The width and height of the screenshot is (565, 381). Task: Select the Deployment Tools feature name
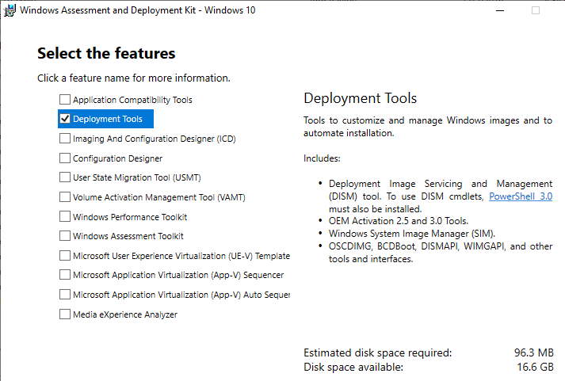[108, 119]
